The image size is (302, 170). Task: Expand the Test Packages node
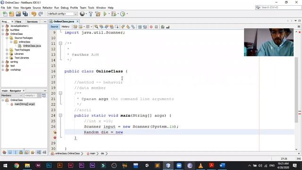(x=7, y=50)
